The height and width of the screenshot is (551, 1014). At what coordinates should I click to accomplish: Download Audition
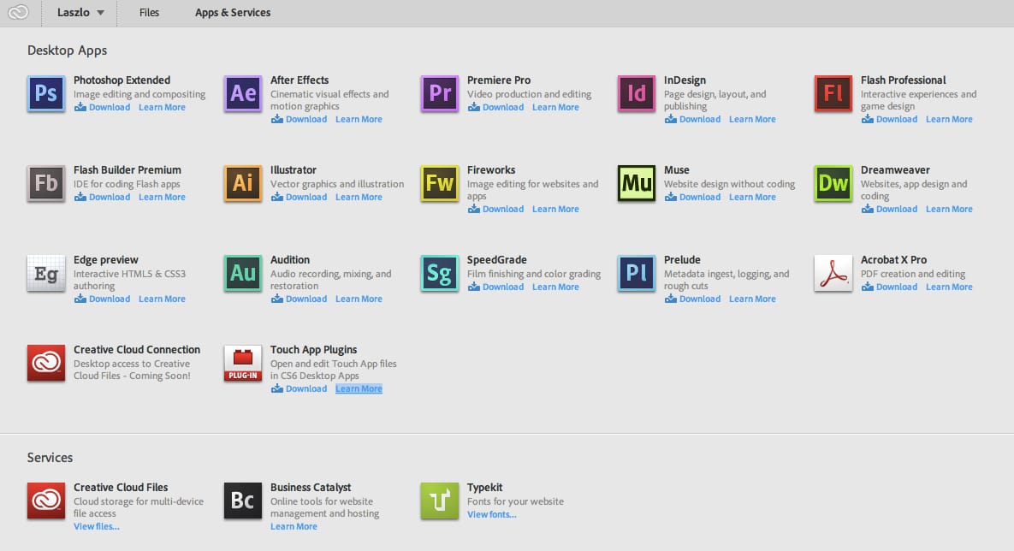pyautogui.click(x=299, y=299)
